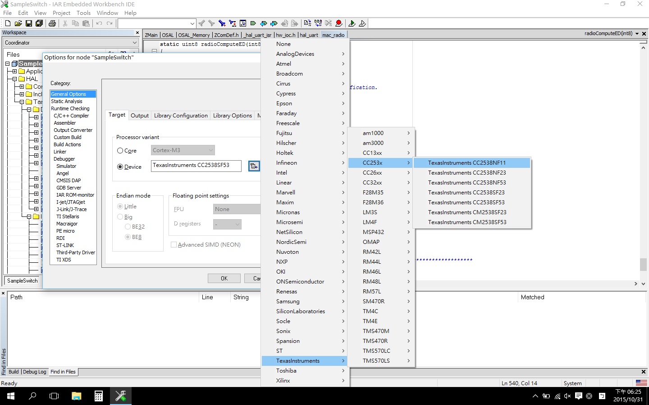Click the Copy toolbar icon
649x405 pixels.
[75, 23]
